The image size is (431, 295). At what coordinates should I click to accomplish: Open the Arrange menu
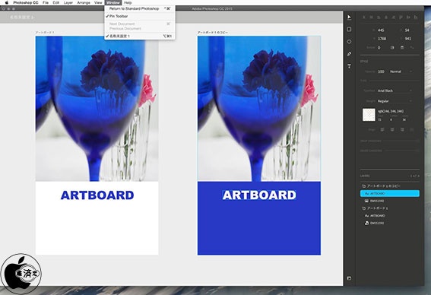point(84,2)
